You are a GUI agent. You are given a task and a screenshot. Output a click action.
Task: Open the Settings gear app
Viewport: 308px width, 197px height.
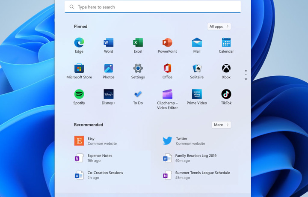pos(138,71)
